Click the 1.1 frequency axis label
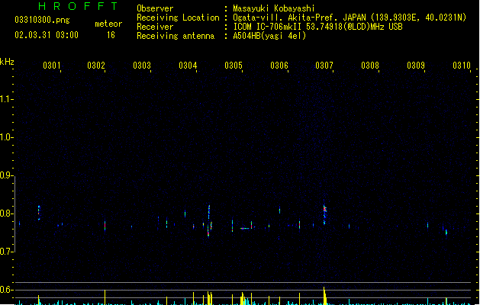The width and height of the screenshot is (480, 305). tap(5, 99)
